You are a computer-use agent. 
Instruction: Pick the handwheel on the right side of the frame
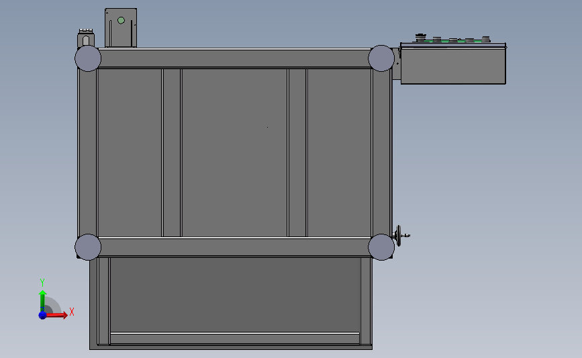pyautogui.click(x=400, y=236)
